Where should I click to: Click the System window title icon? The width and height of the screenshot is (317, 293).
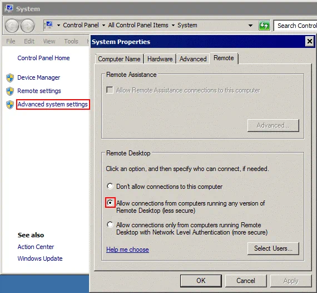tap(9, 8)
